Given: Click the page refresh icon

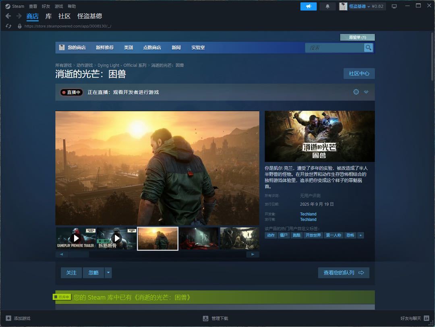Looking at the screenshot, I should (8, 26).
